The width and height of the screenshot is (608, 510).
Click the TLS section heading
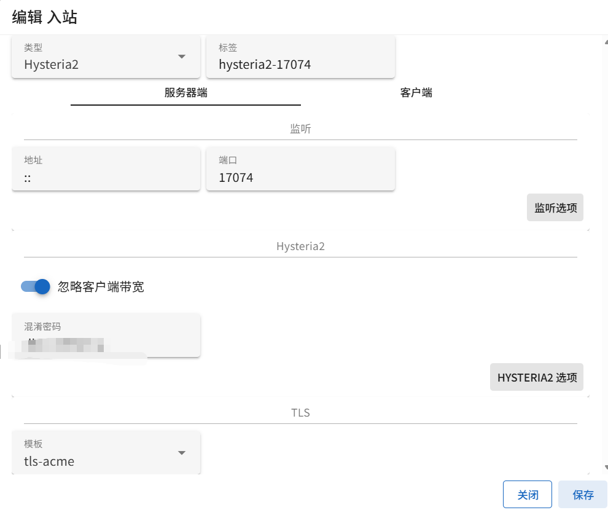[x=300, y=413]
